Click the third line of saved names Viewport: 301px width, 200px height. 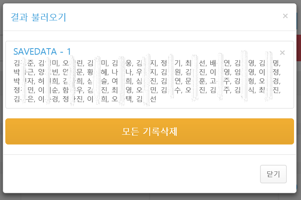pyautogui.click(x=147, y=81)
